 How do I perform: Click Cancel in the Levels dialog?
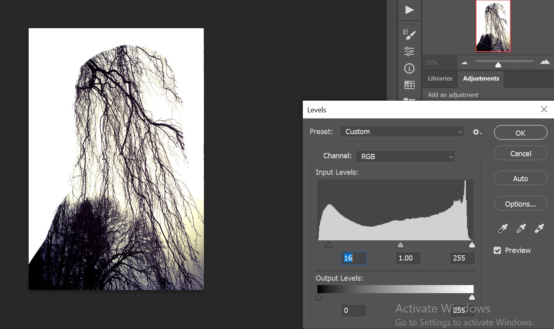520,153
